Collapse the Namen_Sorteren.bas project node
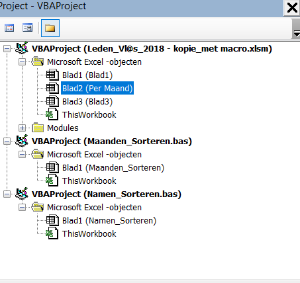Viewport: 300px width, 283px height. [7, 194]
